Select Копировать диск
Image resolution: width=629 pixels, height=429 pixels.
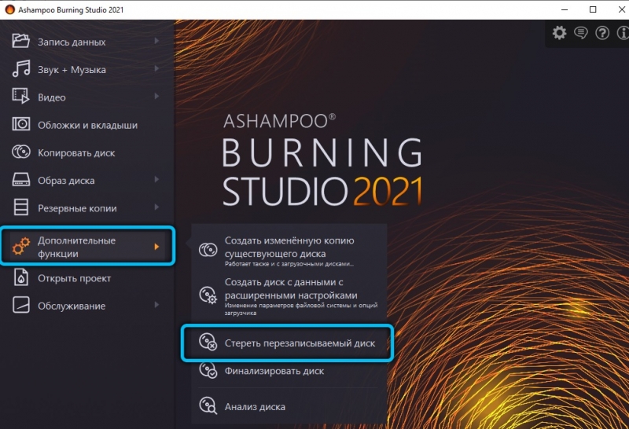point(86,152)
